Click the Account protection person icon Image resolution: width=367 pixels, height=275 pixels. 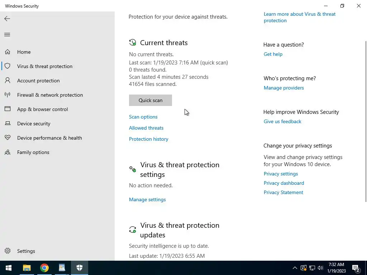pyautogui.click(x=8, y=81)
